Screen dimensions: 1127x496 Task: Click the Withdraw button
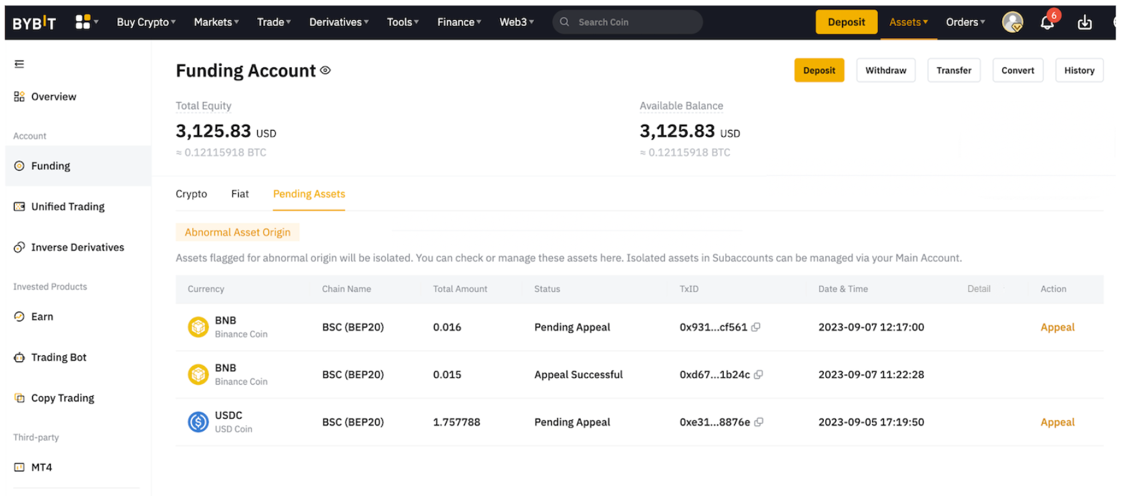[x=885, y=71]
